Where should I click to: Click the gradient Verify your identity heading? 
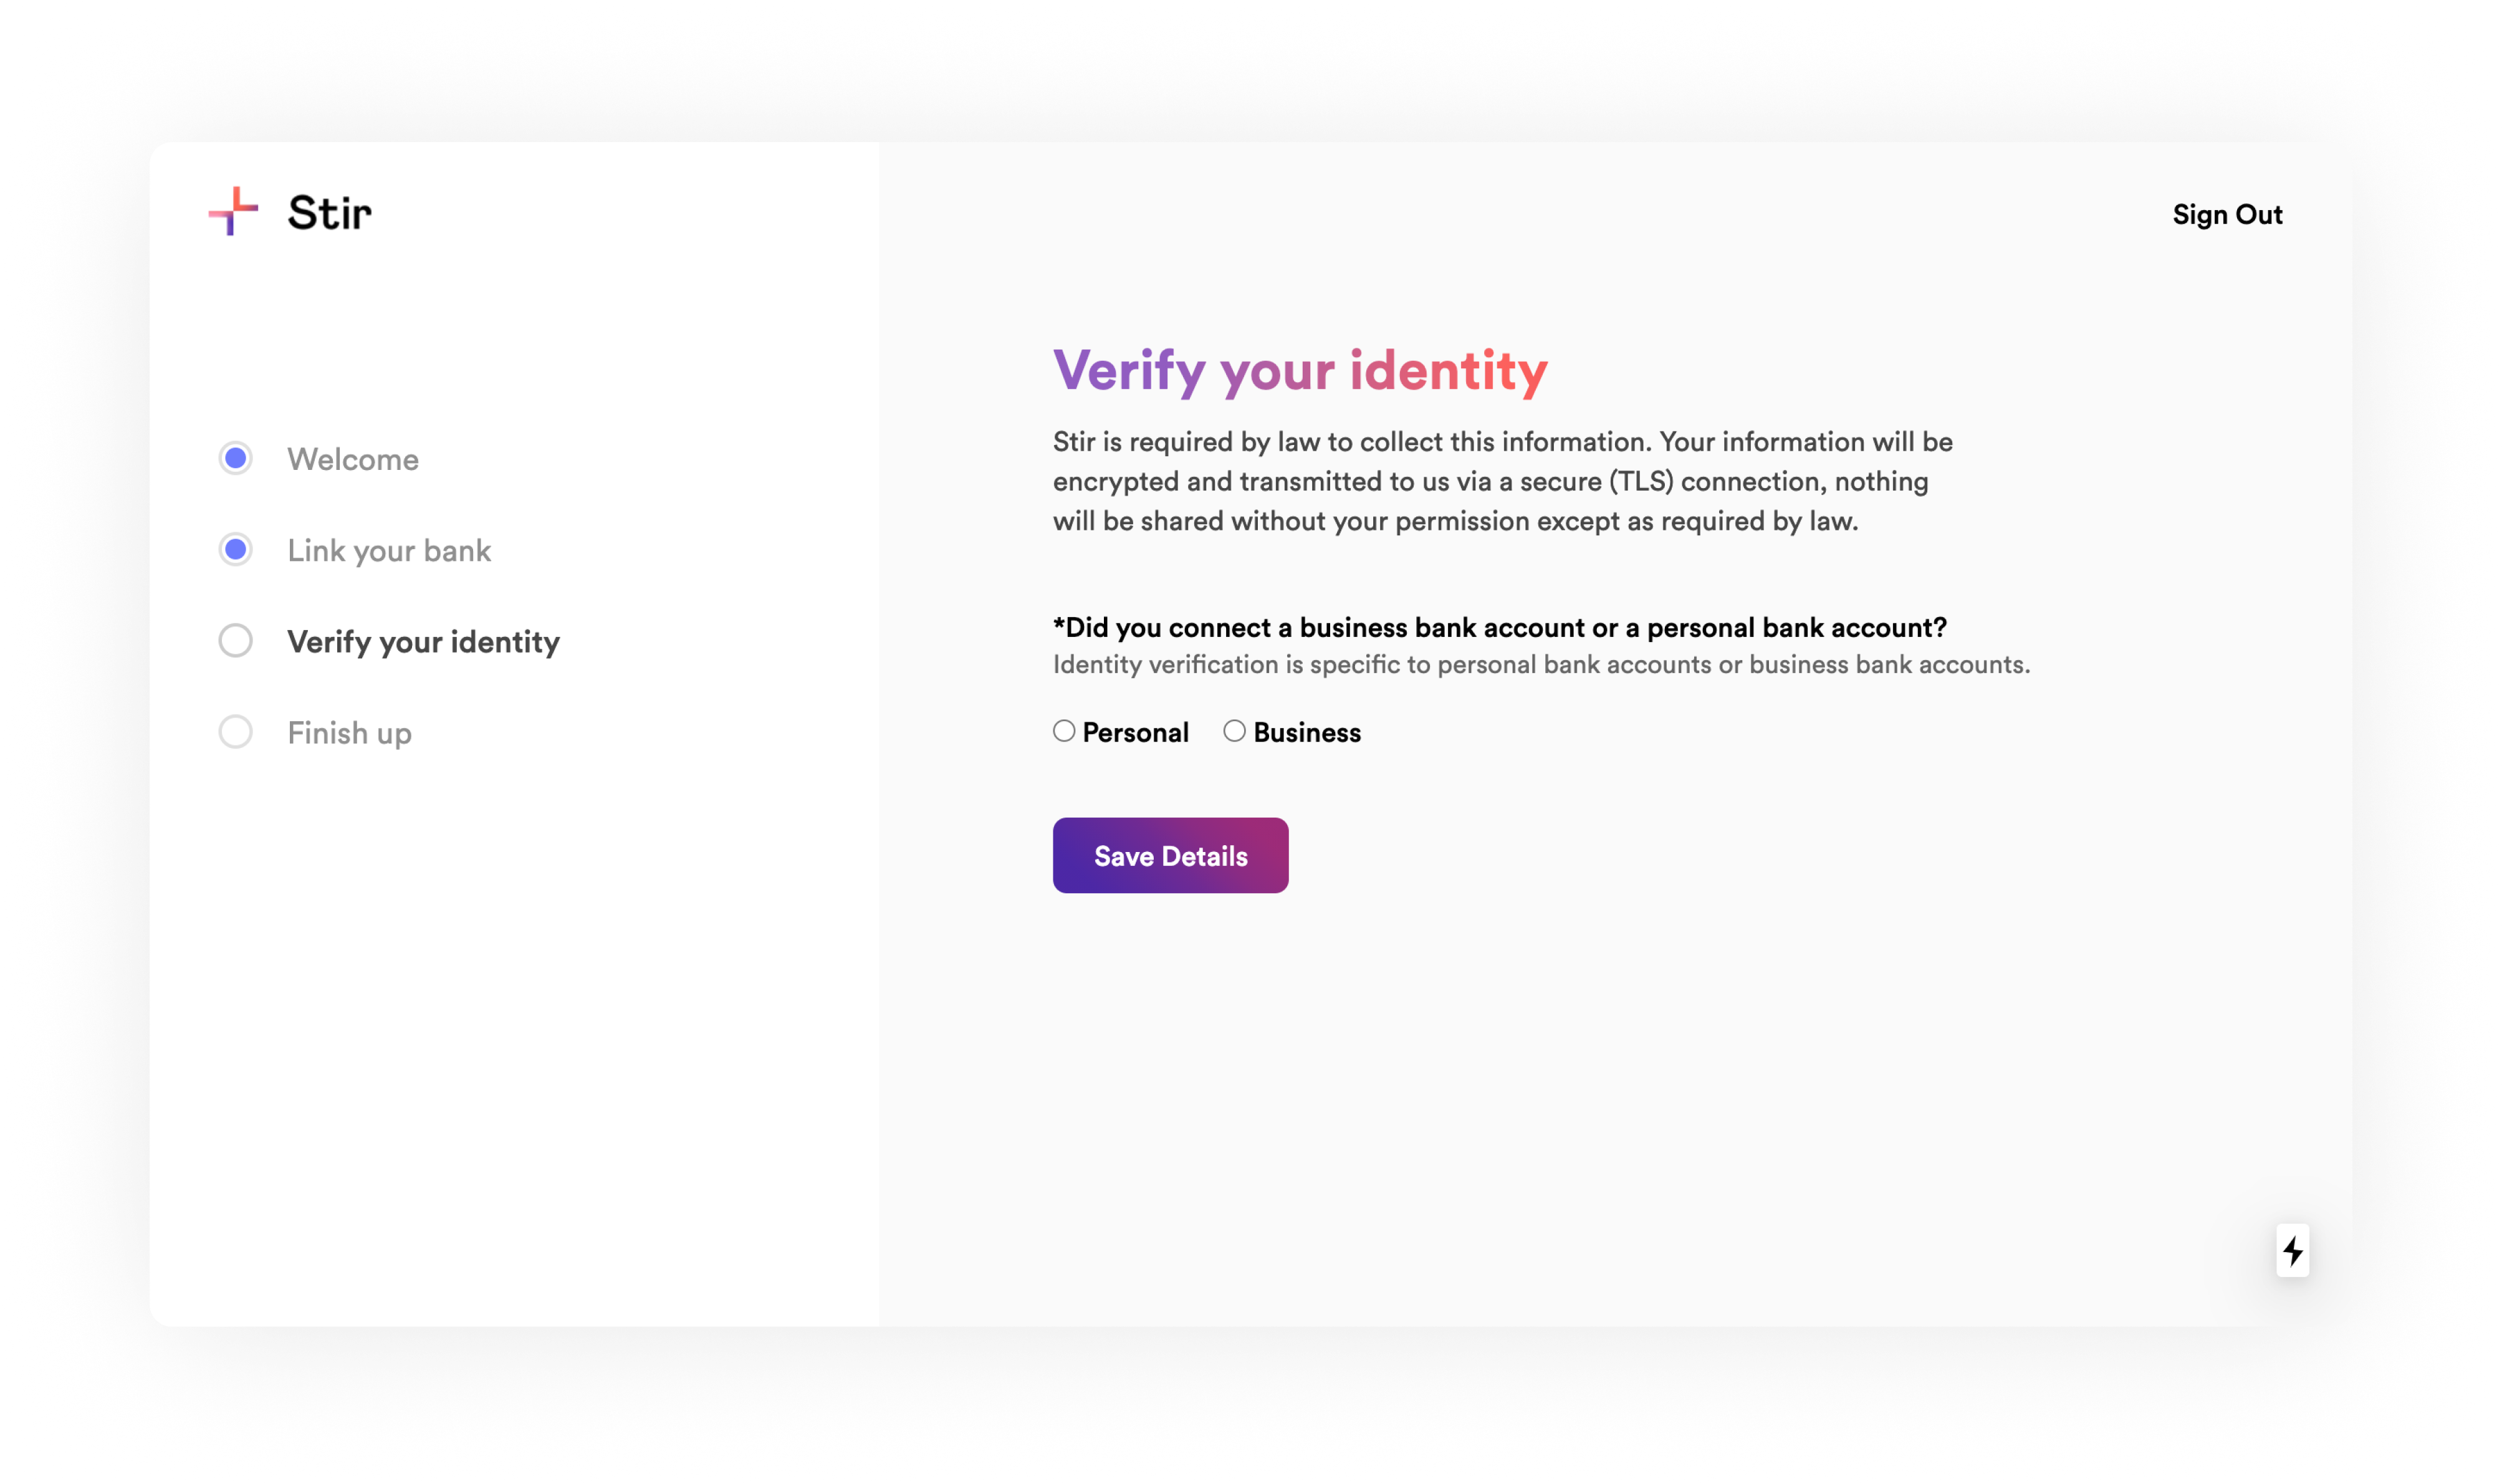coord(1300,371)
